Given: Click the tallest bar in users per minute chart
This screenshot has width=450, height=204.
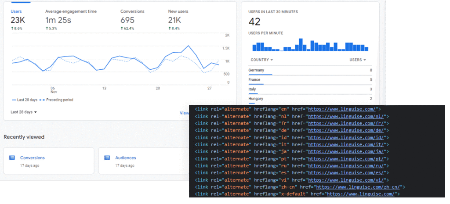Looking at the screenshot, I should 301,45.
